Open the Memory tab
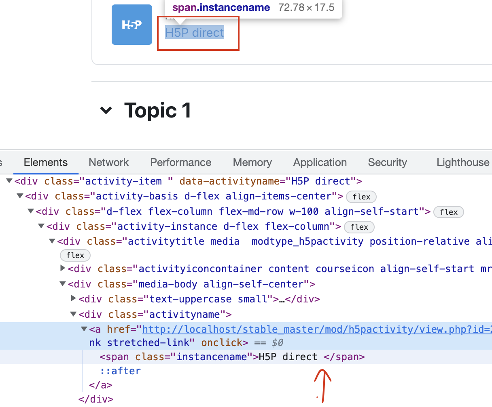This screenshot has width=492, height=407. [x=252, y=162]
